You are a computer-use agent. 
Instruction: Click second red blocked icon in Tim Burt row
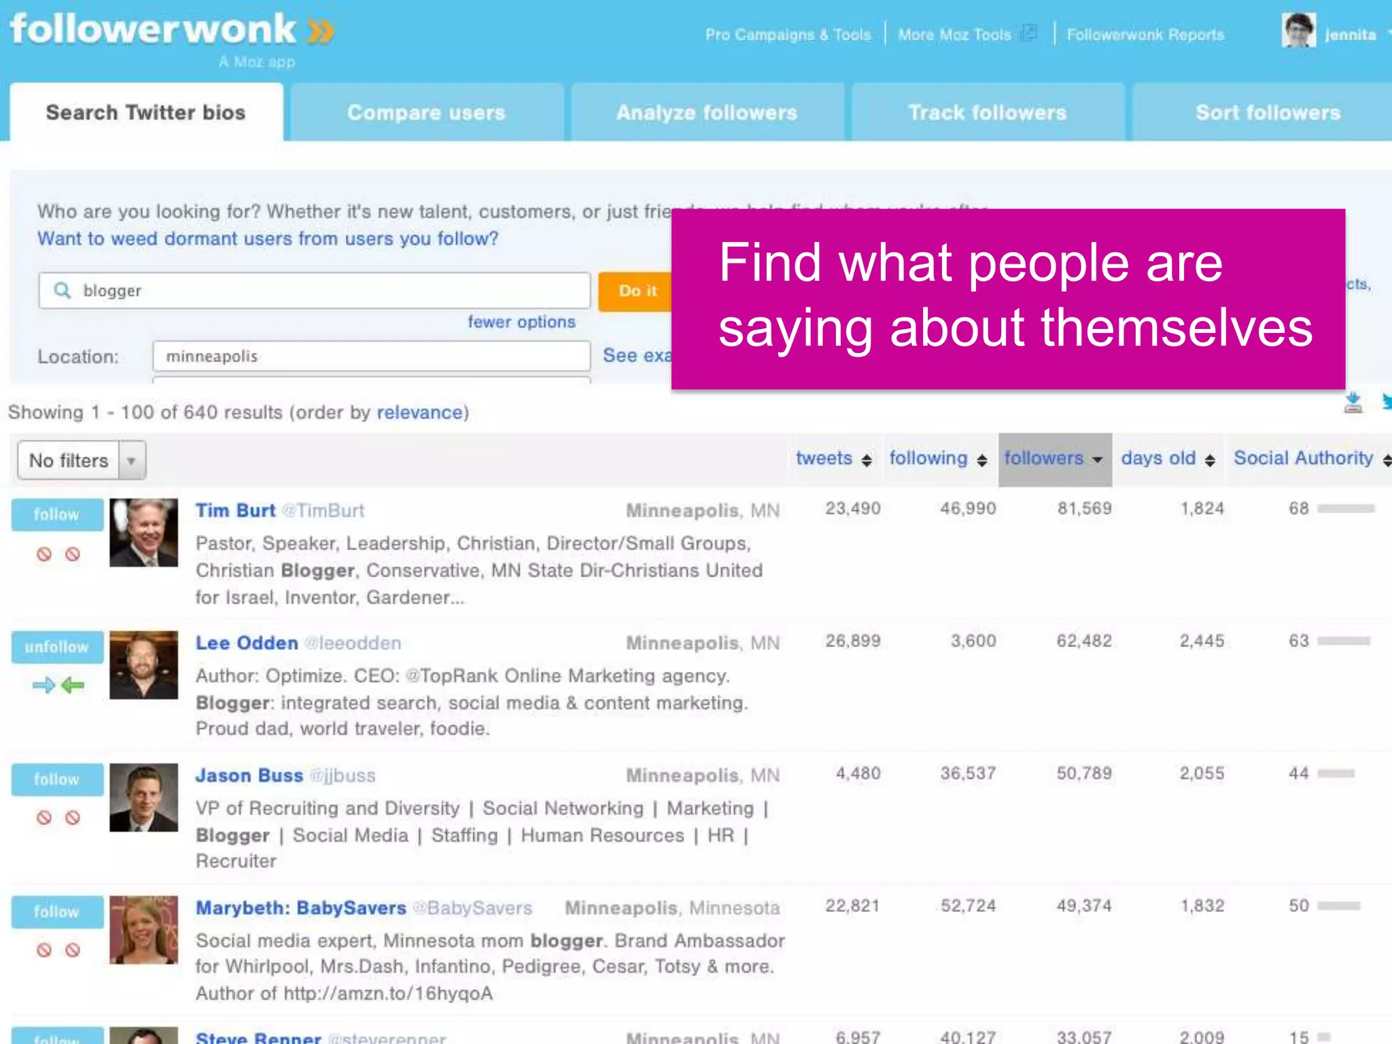[73, 554]
